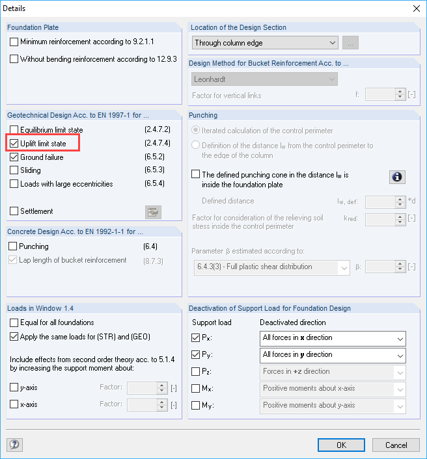
Task: Tick the Equilibrium limit state checkbox
Action: point(14,129)
